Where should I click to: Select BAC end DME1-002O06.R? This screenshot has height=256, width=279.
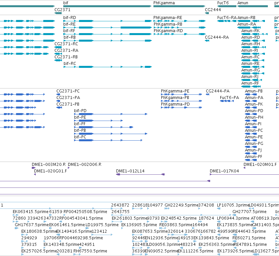point(85,164)
